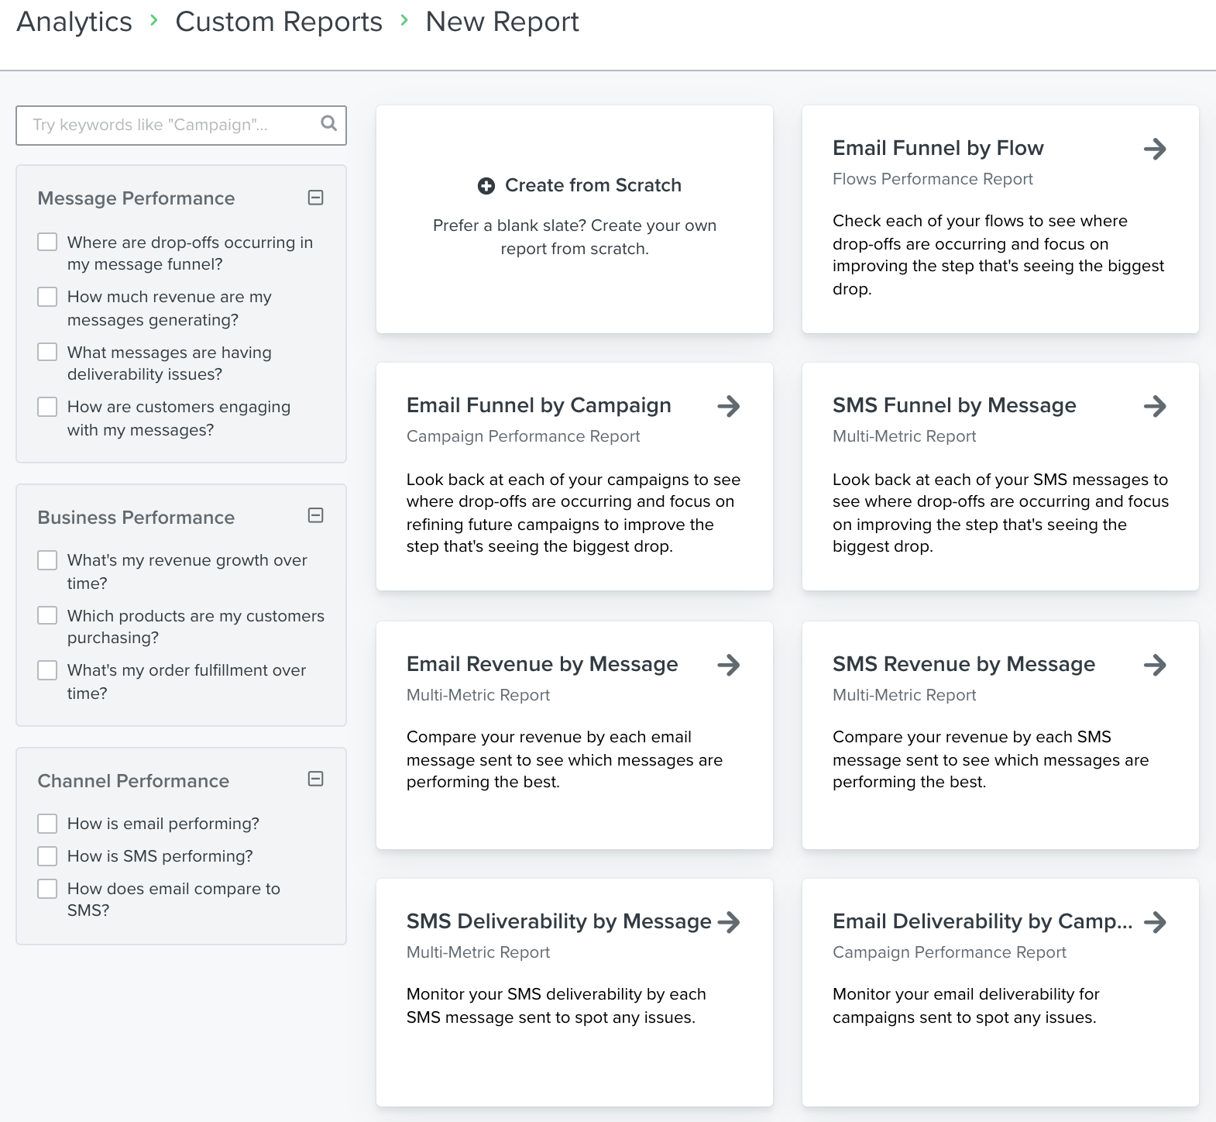Viewport: 1216px width, 1122px height.
Task: Click arrow on Email Deliverability by Campaign card
Action: pos(1154,922)
